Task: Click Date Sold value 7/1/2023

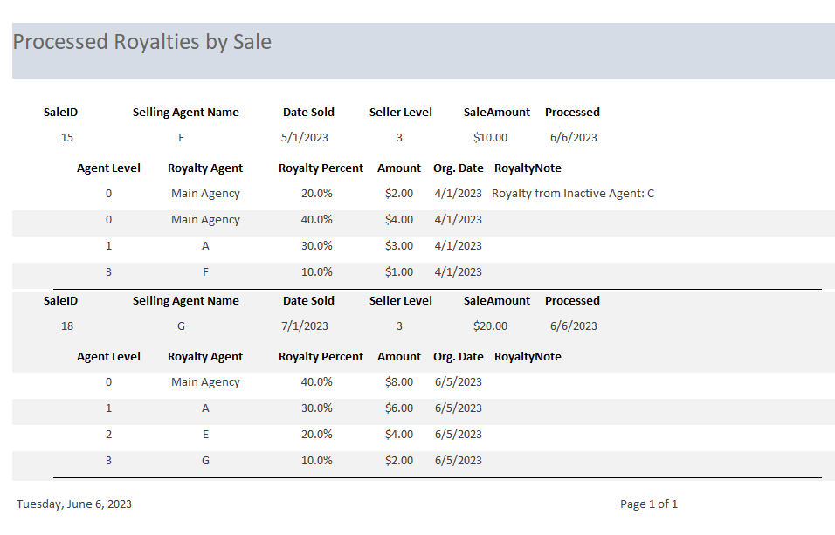Action: (305, 326)
